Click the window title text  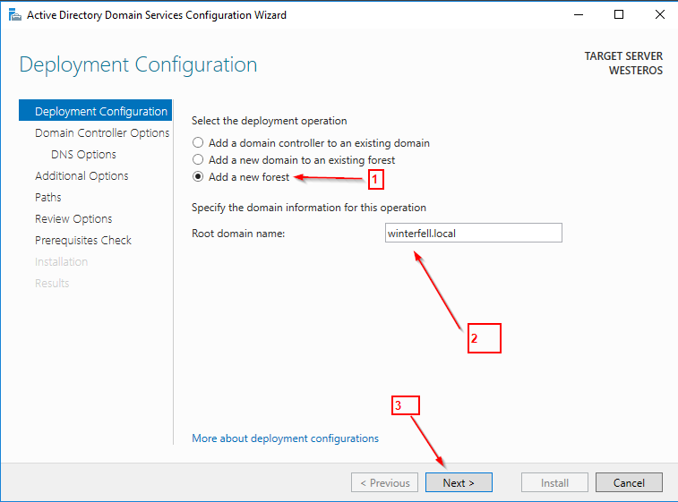(157, 15)
